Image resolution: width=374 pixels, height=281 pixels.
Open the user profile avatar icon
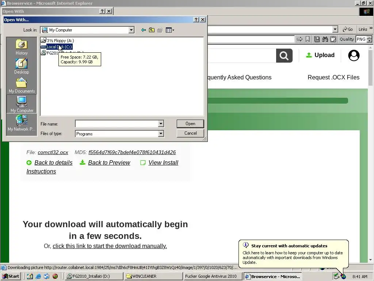[354, 56]
